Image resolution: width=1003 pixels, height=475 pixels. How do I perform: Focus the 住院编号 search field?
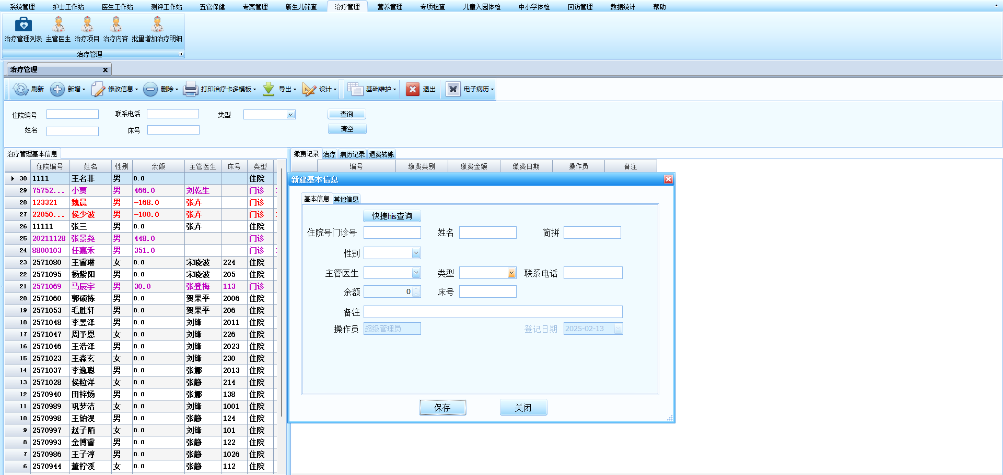(x=73, y=114)
